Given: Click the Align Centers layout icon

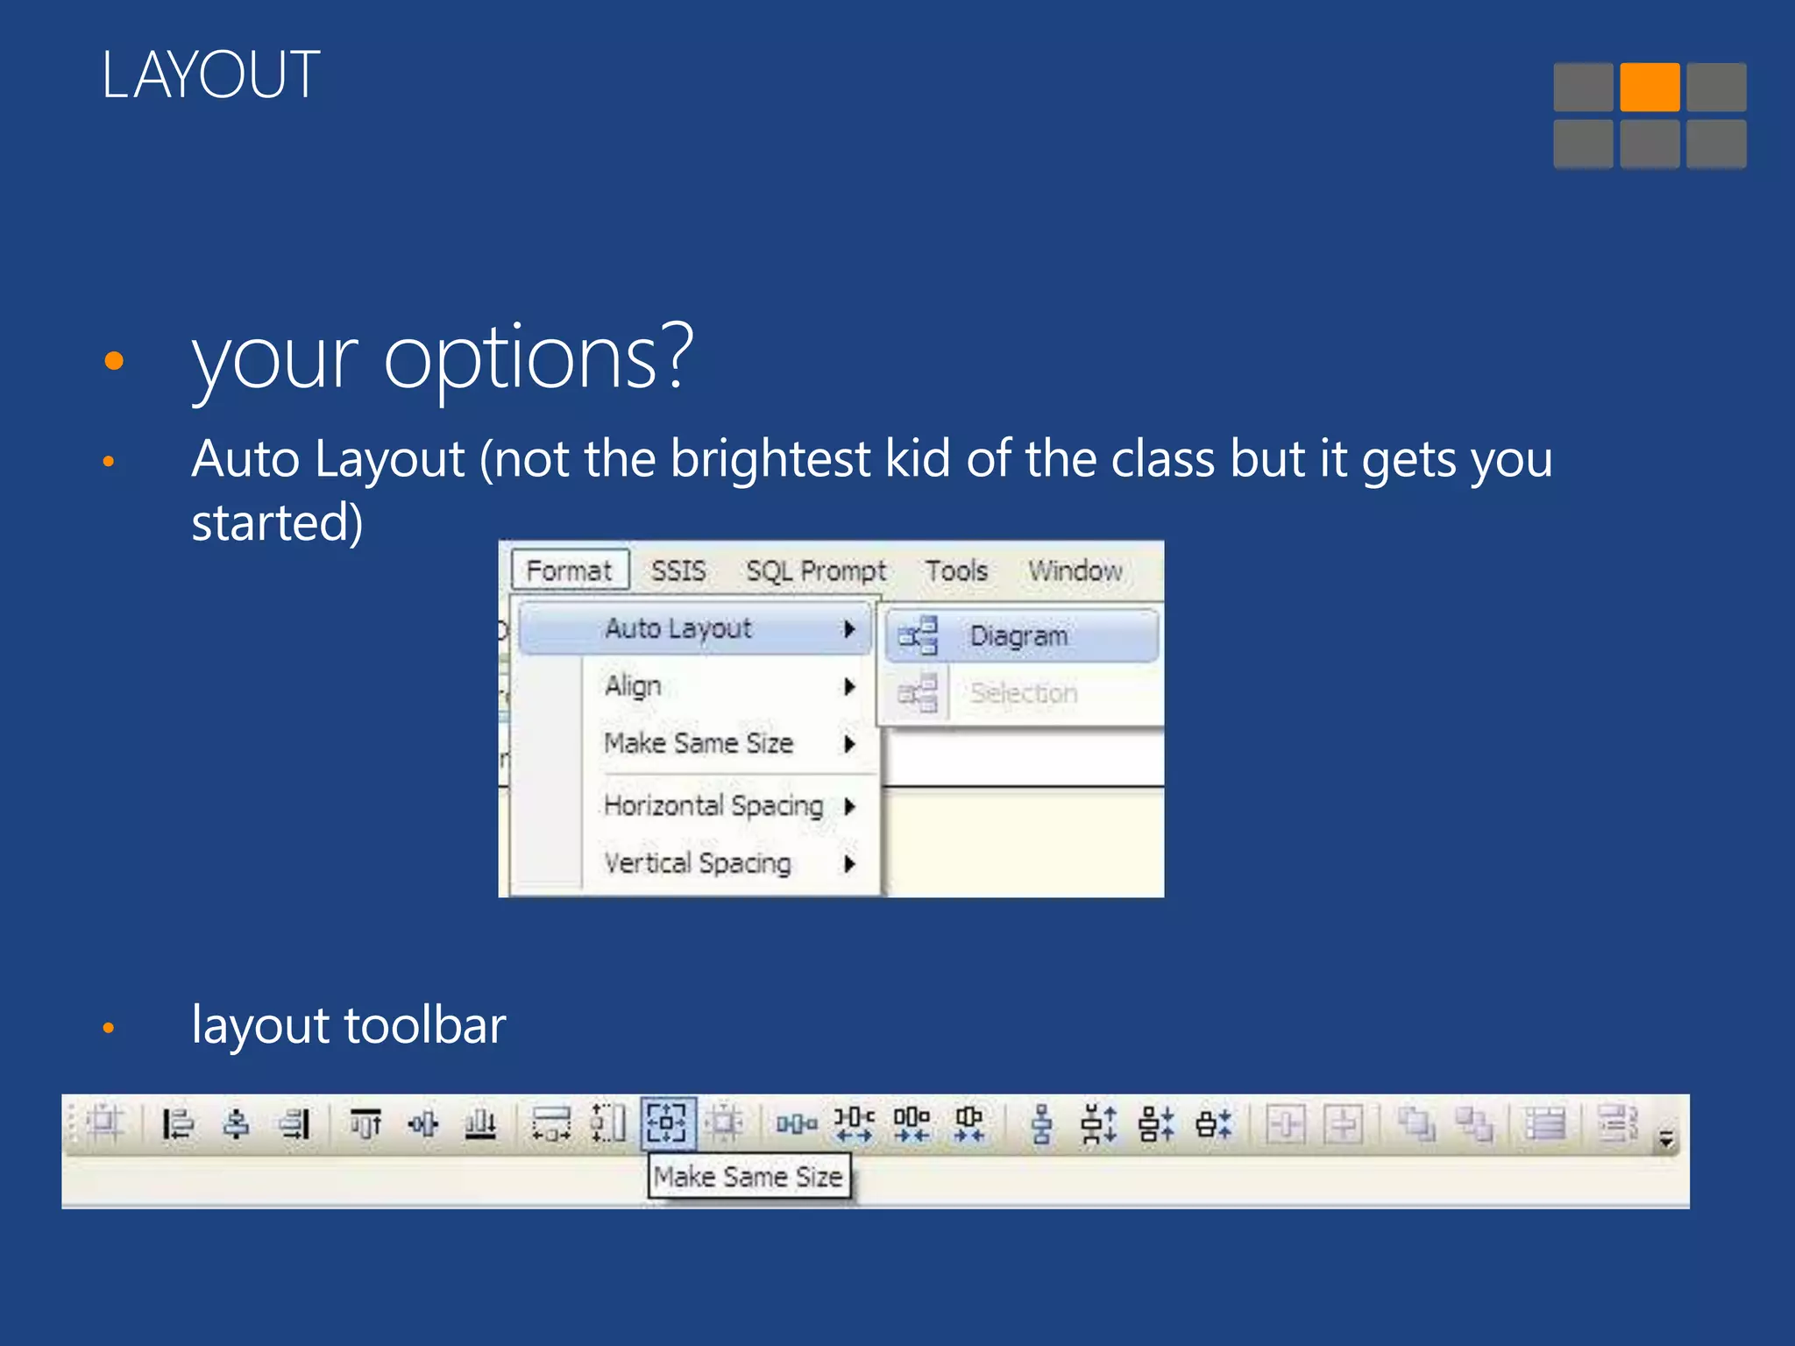Looking at the screenshot, I should [236, 1123].
